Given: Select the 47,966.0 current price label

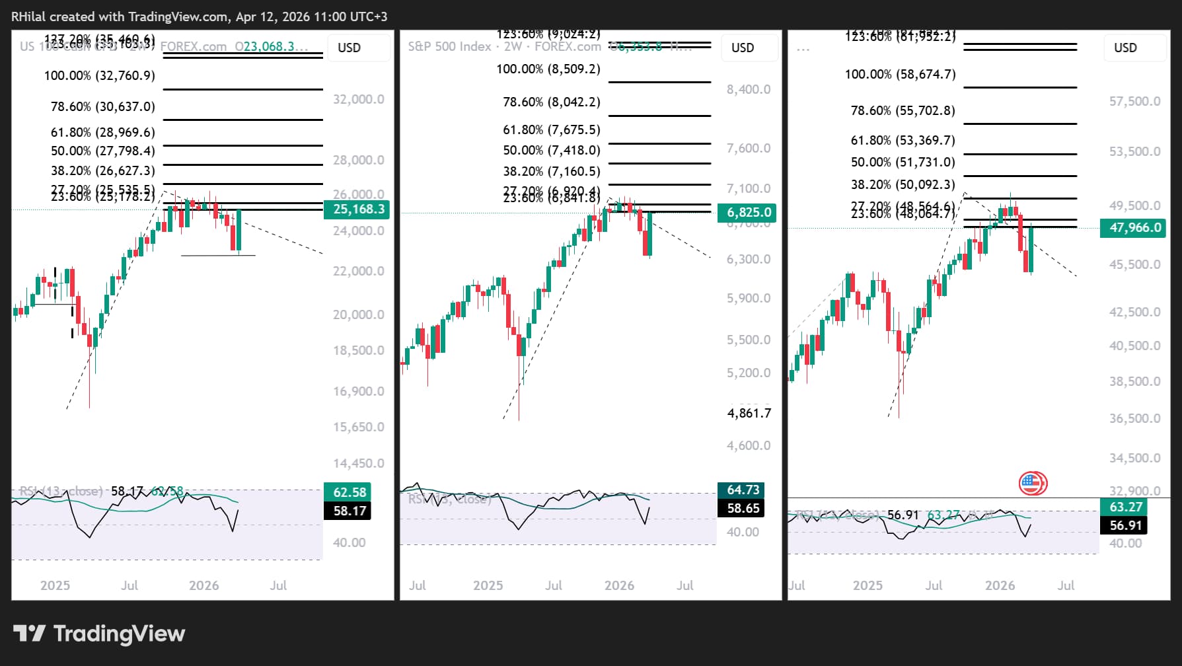Looking at the screenshot, I should 1134,228.
